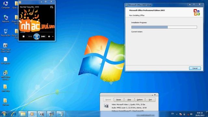208x117 pixels.
Task: Click Microsoft Office Professional Edition 2003 heading
Action: (x=147, y=10)
